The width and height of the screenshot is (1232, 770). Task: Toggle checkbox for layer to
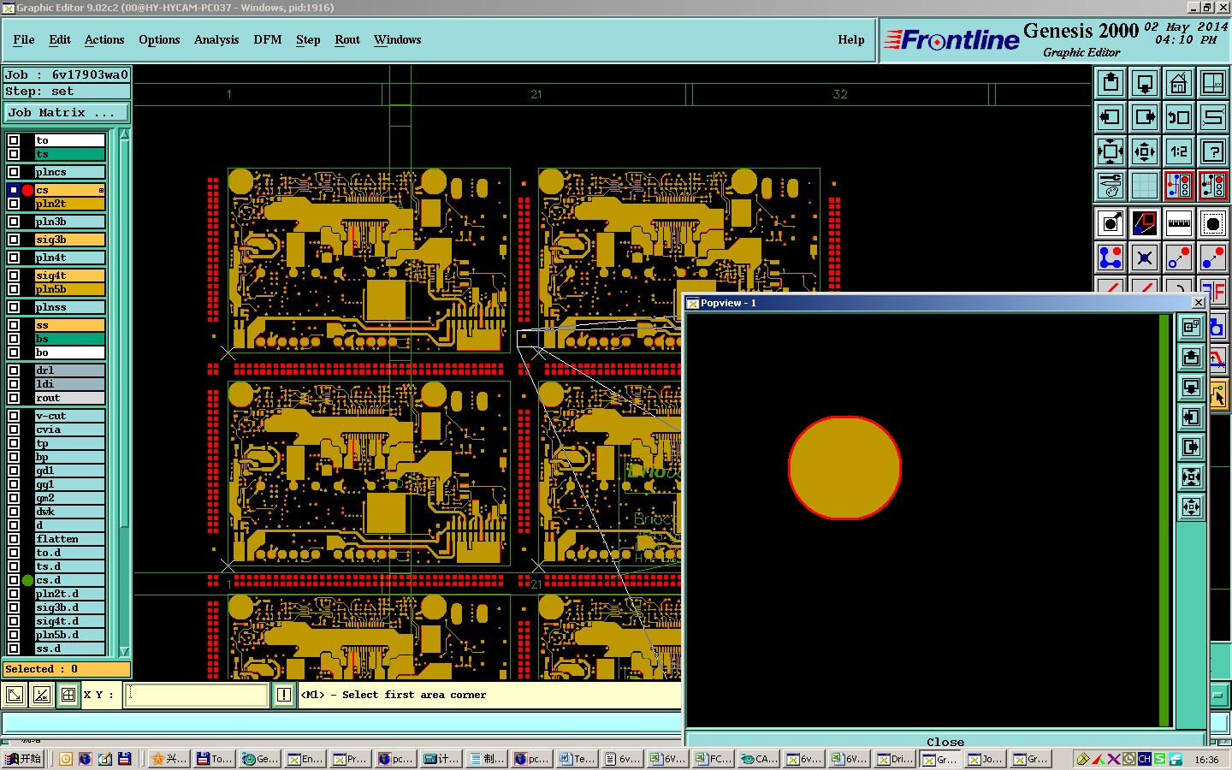[14, 140]
